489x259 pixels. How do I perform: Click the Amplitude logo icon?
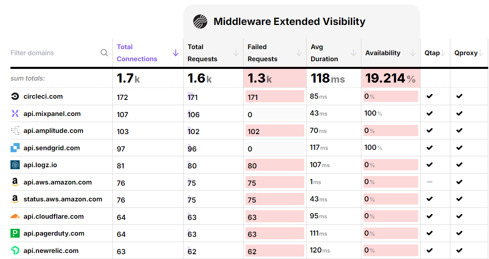15,131
